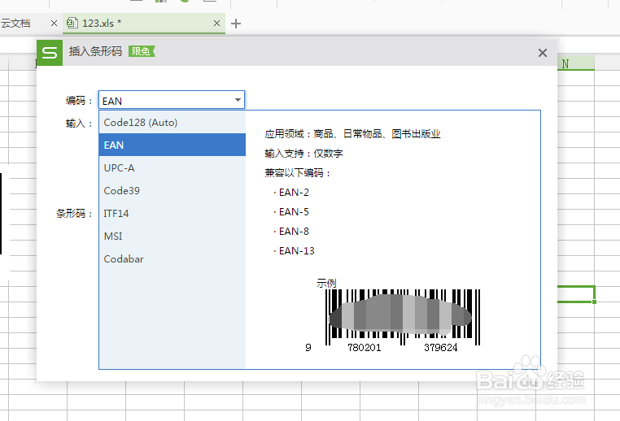Click the EAN sample barcode image
Image resolution: width=620 pixels, height=421 pixels.
click(x=403, y=317)
